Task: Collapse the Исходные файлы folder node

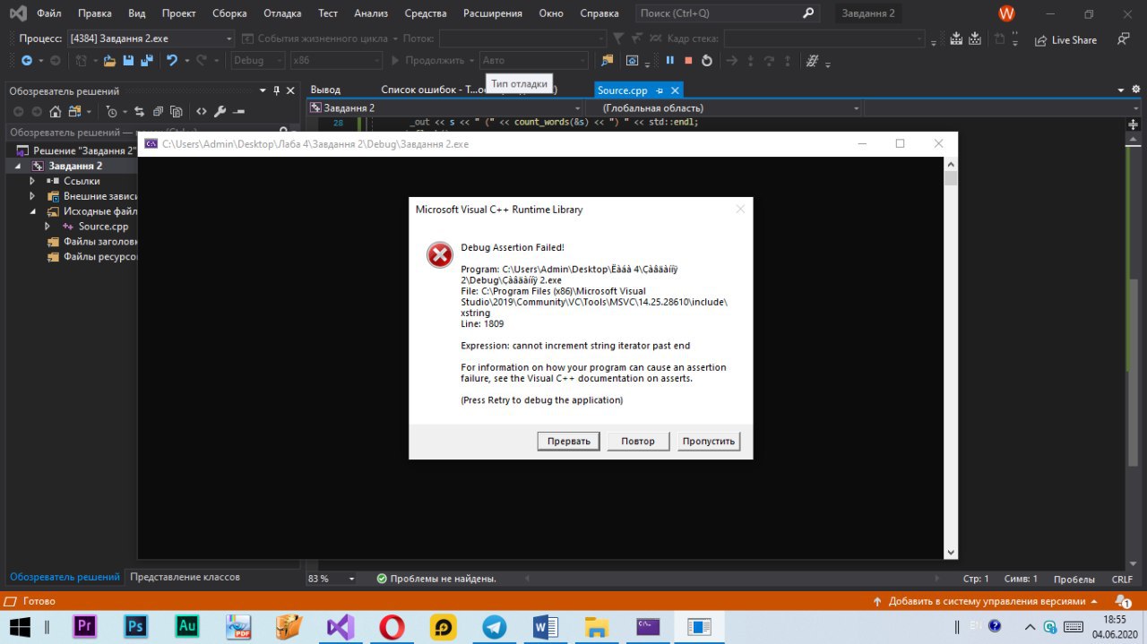Action: [32, 211]
